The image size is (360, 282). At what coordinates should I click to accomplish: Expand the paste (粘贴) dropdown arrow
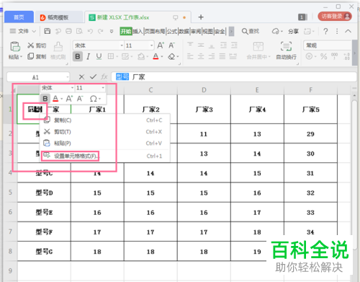21,57
